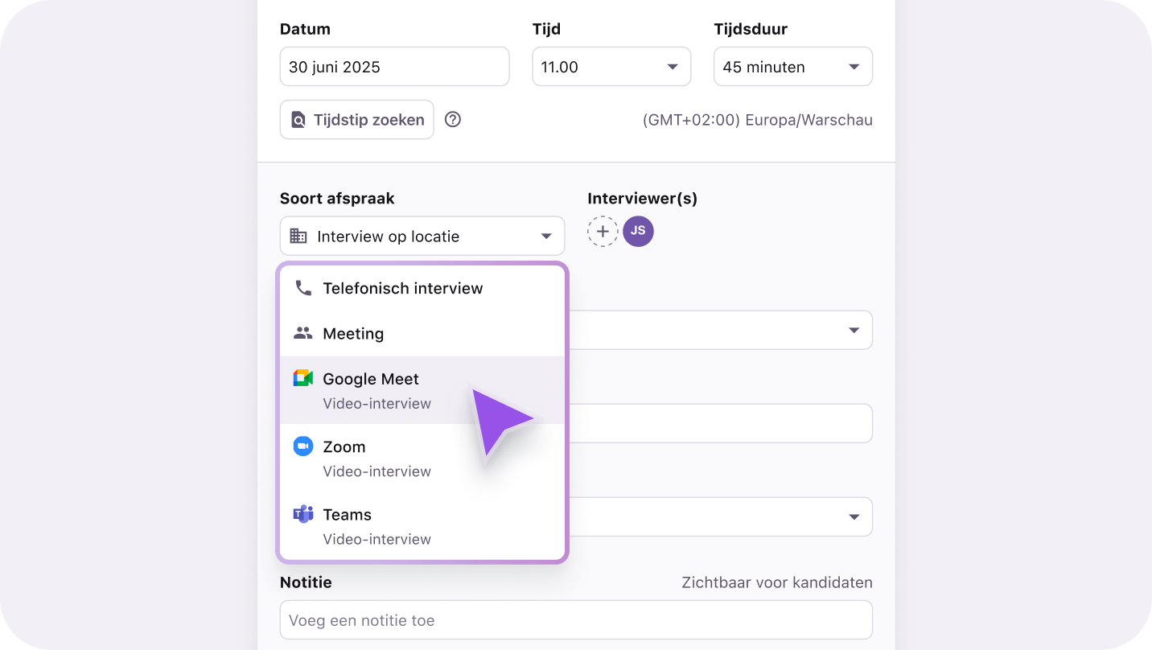The width and height of the screenshot is (1152, 650).
Task: Choose Telefonisch interview from the list
Action: click(402, 287)
